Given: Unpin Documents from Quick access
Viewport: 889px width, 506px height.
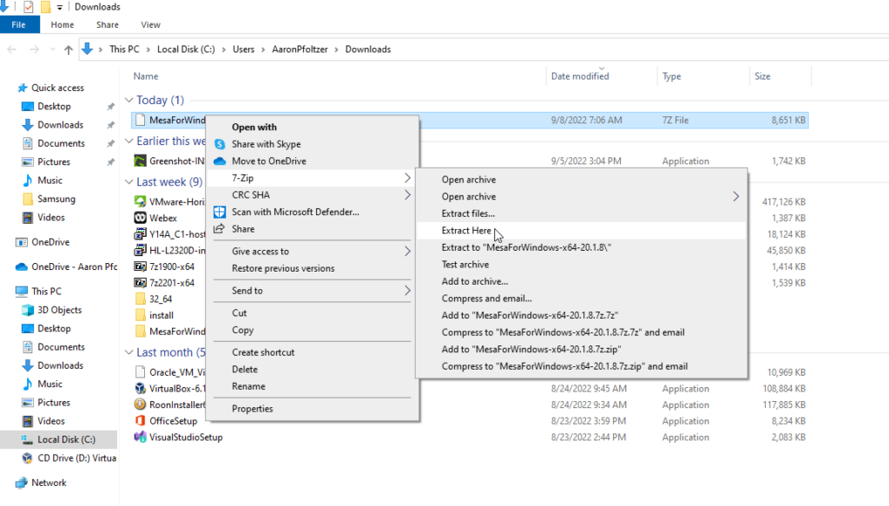Looking at the screenshot, I should (110, 144).
